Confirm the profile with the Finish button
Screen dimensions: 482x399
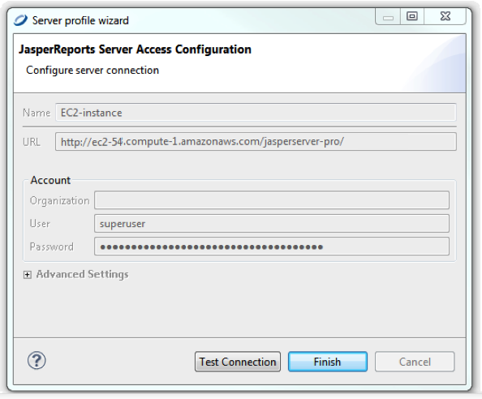[328, 362]
